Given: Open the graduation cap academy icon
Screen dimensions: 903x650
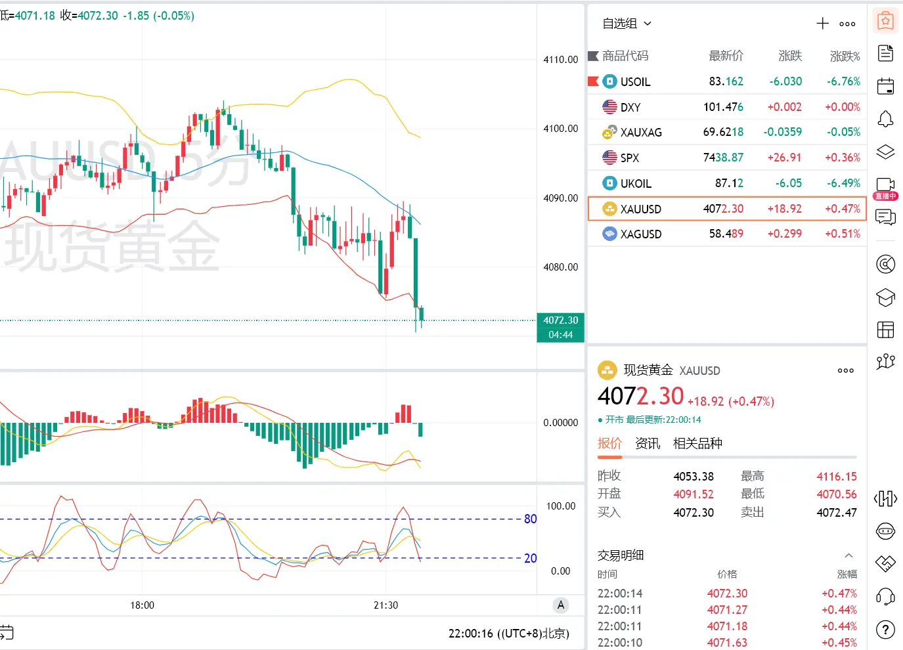Looking at the screenshot, I should pyautogui.click(x=885, y=297).
